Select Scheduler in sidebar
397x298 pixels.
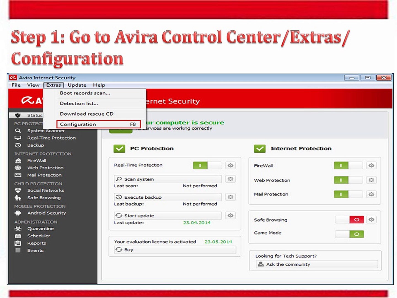tap(39, 236)
